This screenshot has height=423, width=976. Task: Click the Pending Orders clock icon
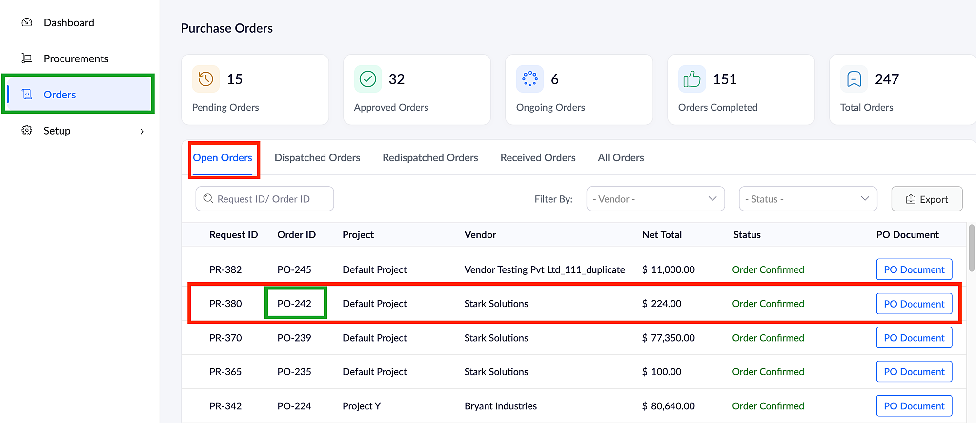tap(206, 79)
